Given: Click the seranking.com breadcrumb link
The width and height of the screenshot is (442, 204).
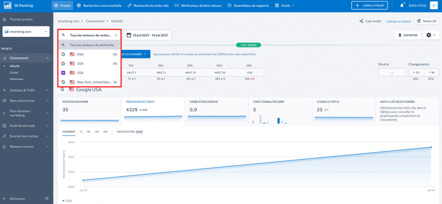Looking at the screenshot, I should coord(68,21).
